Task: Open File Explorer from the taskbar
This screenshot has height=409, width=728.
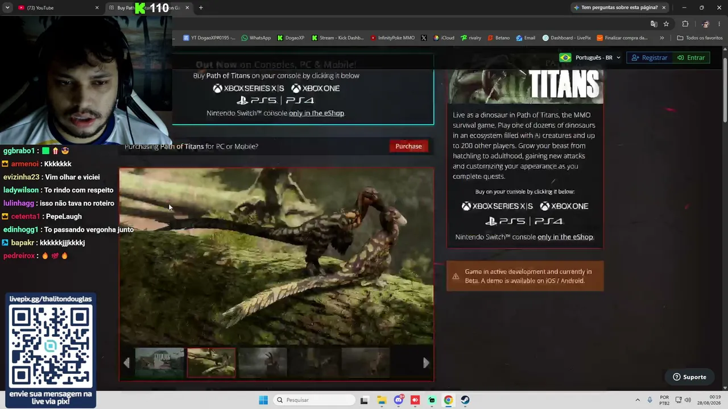Action: 381,400
